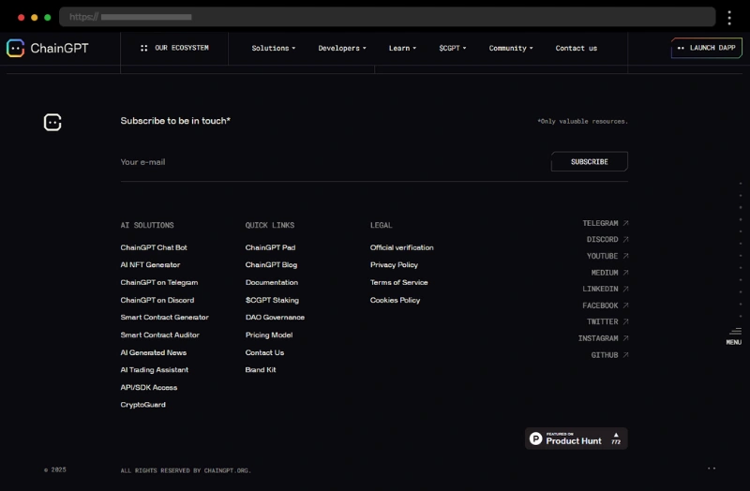This screenshot has height=491, width=750.
Task: Open ChainGPT Blog link
Action: (271, 265)
